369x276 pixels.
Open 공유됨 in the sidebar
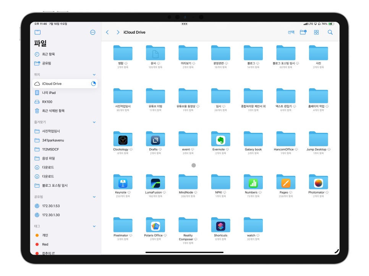65,63
